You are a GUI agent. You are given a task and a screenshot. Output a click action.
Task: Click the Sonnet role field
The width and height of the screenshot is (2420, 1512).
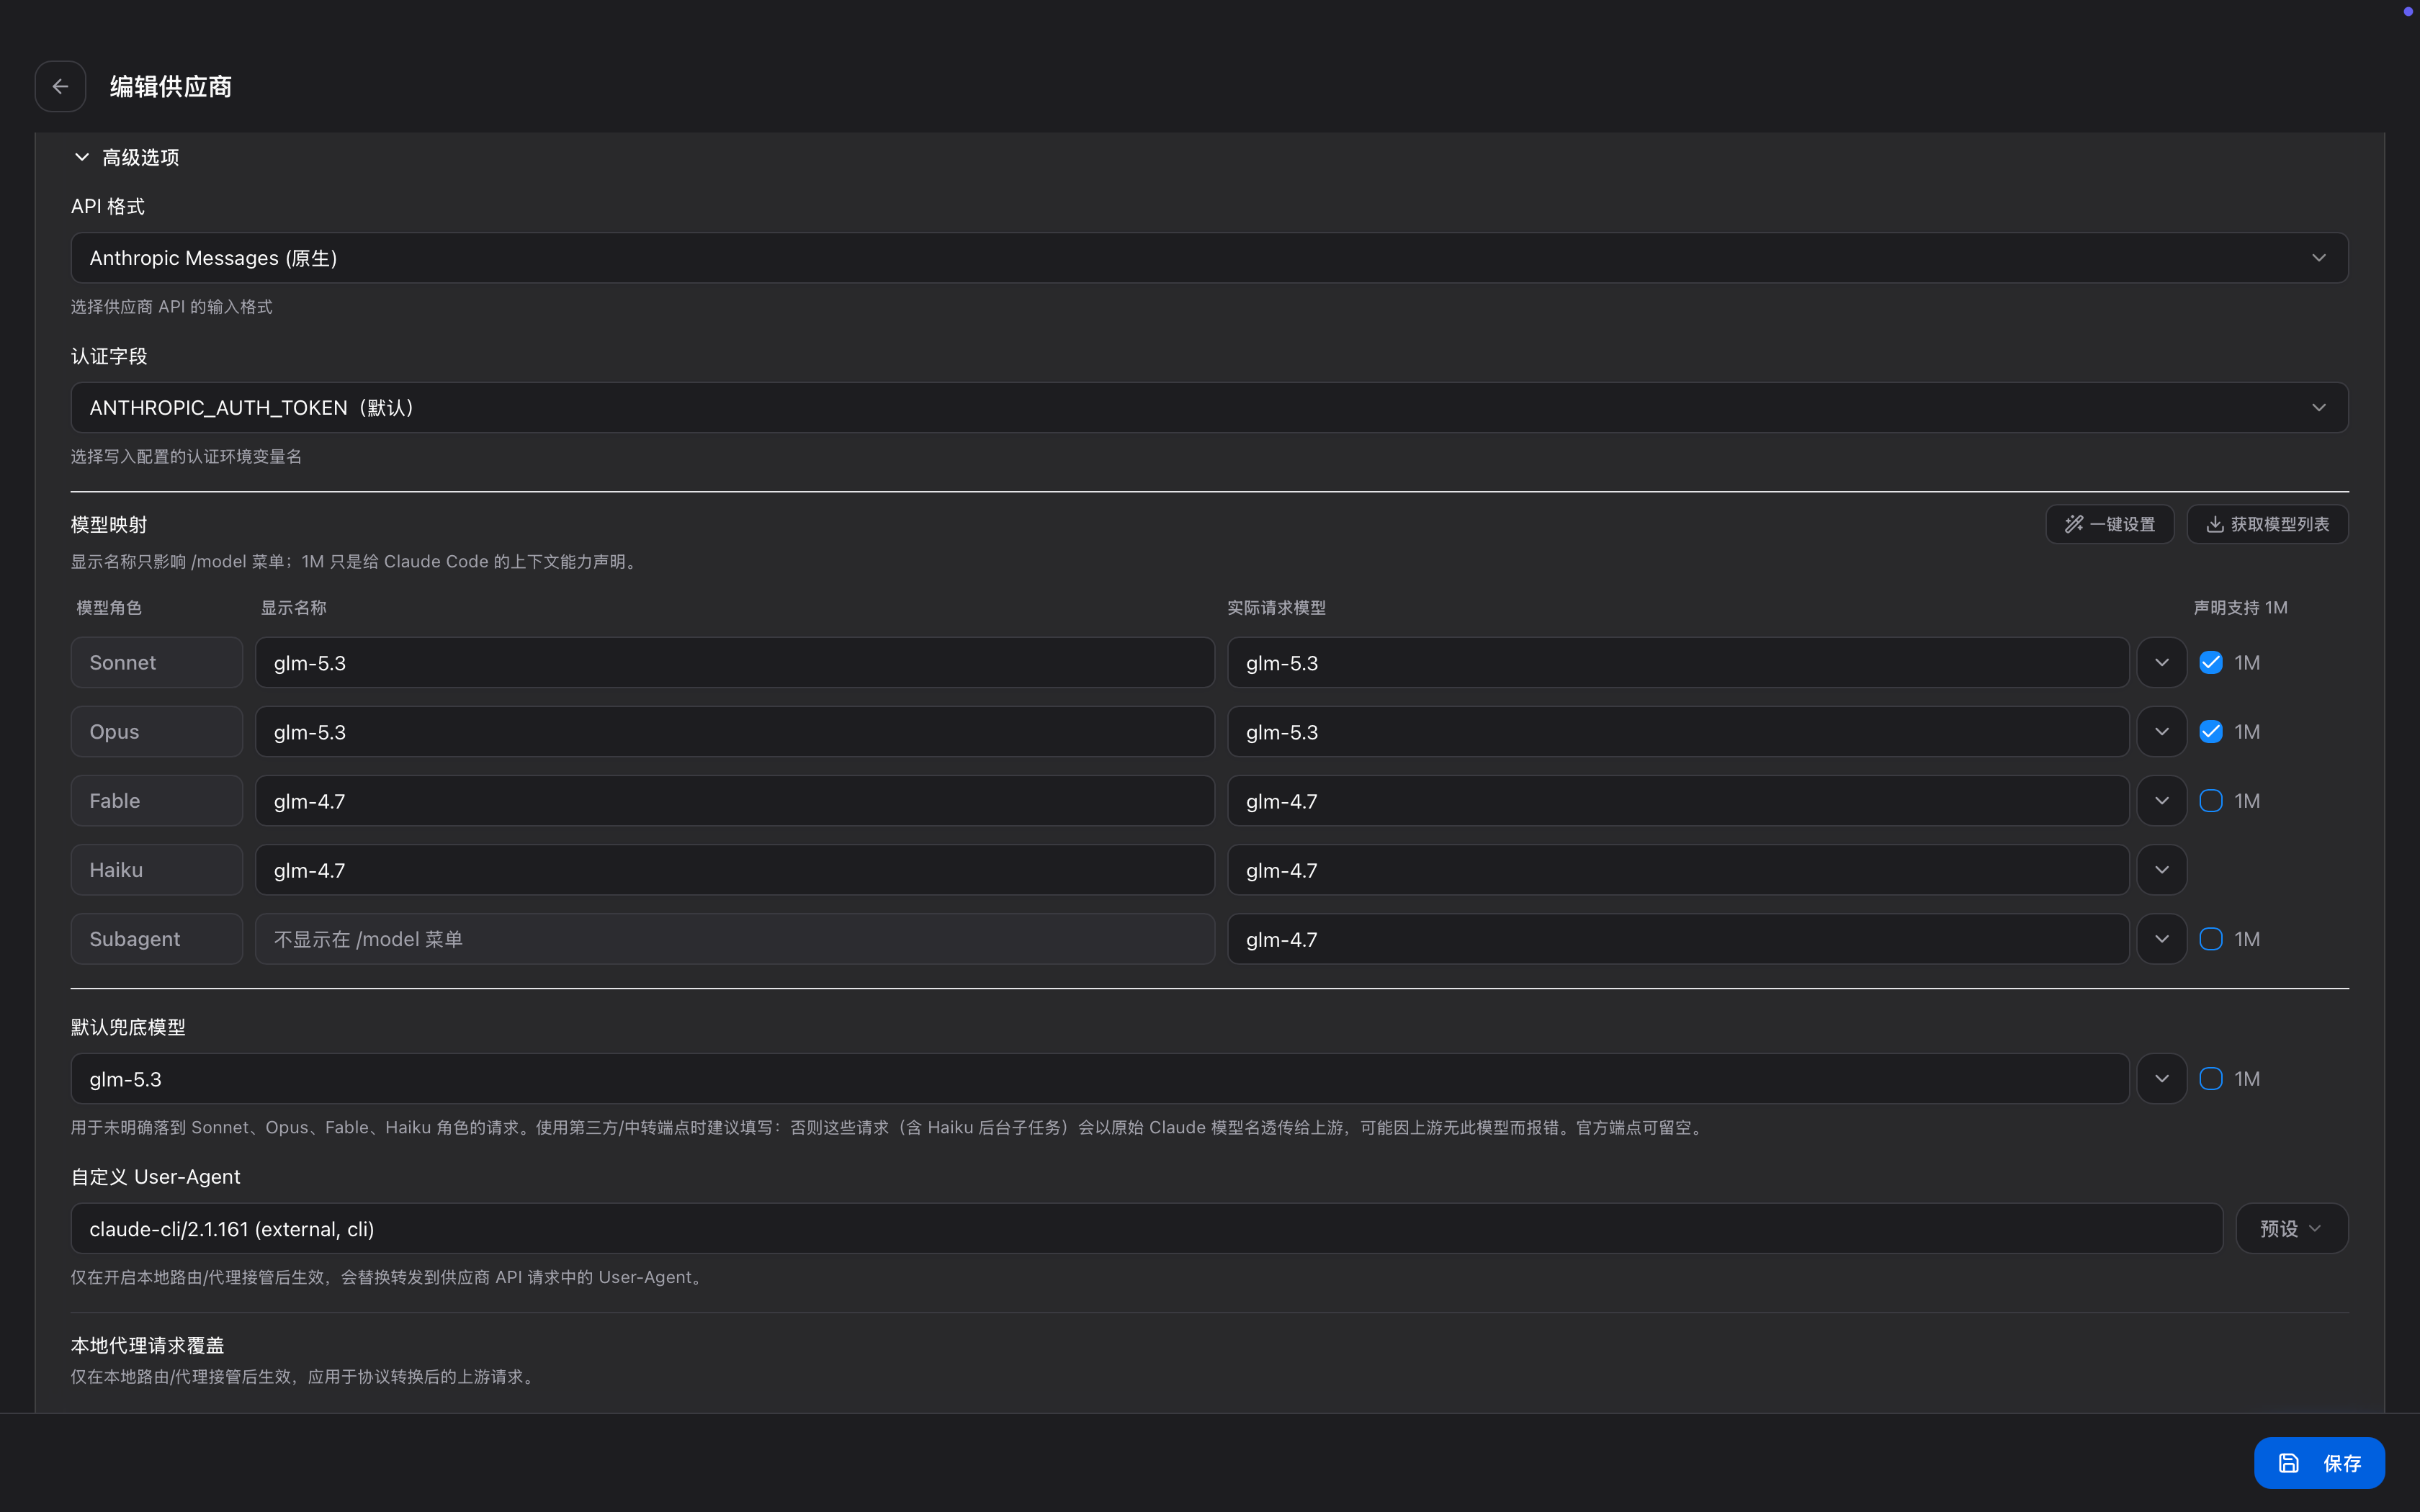157,663
